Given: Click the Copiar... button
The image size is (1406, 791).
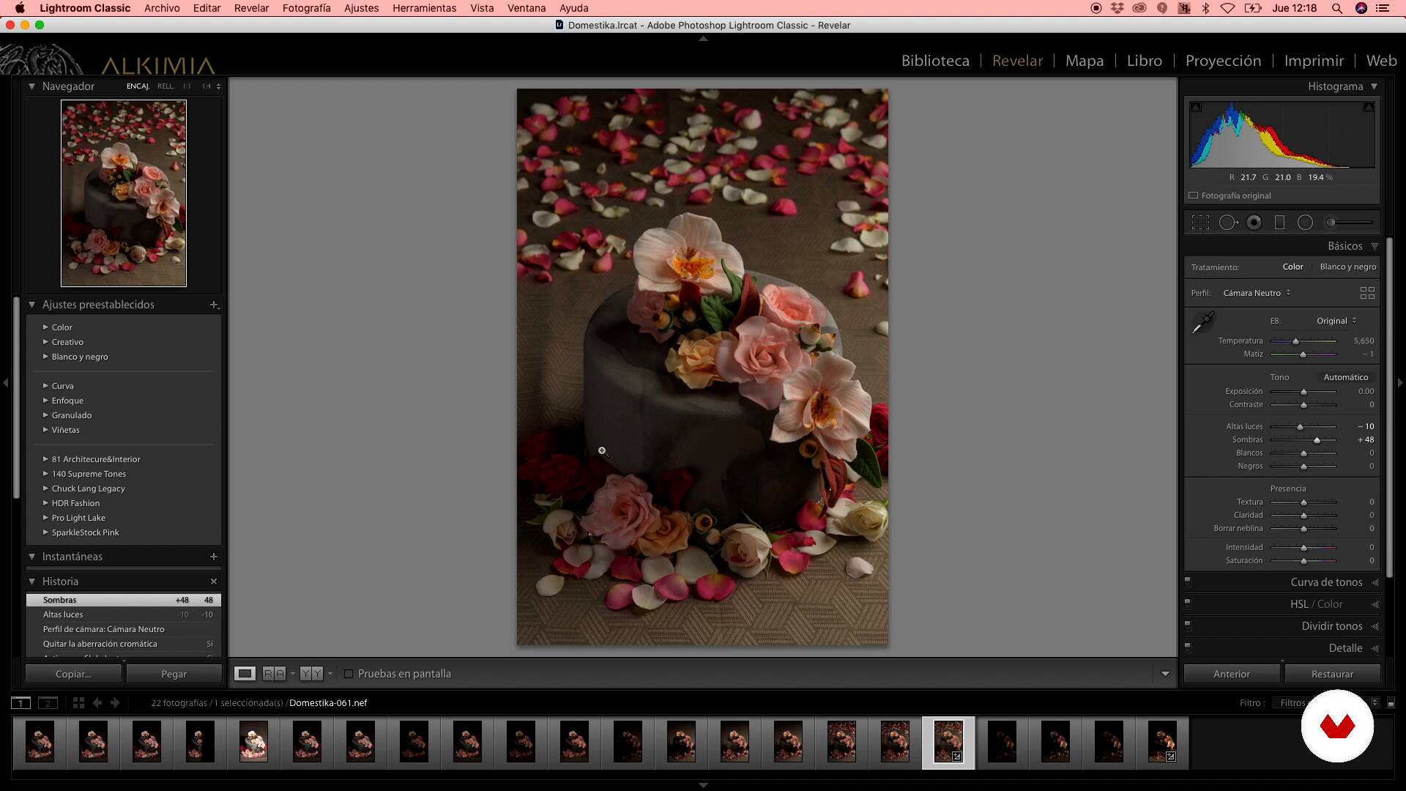Looking at the screenshot, I should 73,674.
